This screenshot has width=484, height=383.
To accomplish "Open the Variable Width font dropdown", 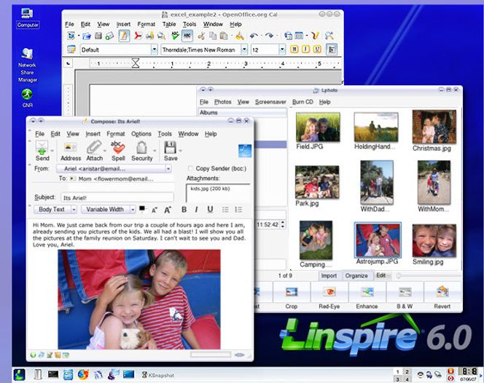I will click(x=133, y=210).
